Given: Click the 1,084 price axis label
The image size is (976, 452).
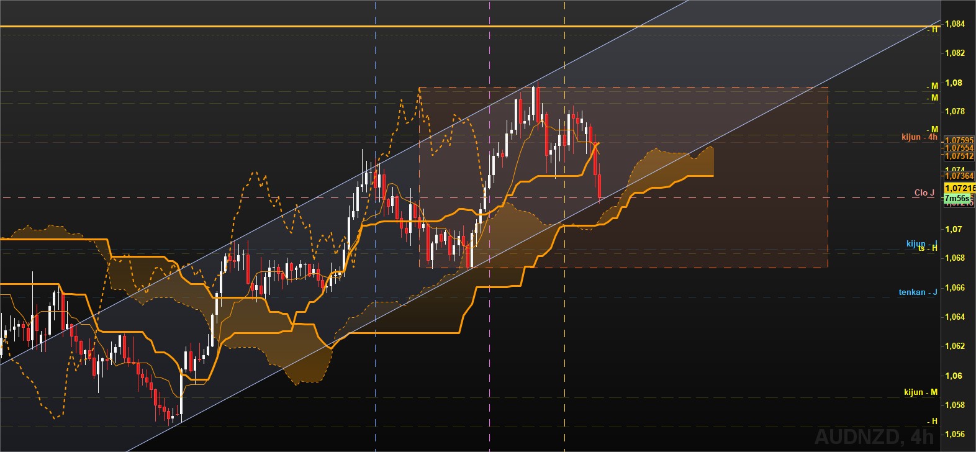Looking at the screenshot, I should coord(955,24).
